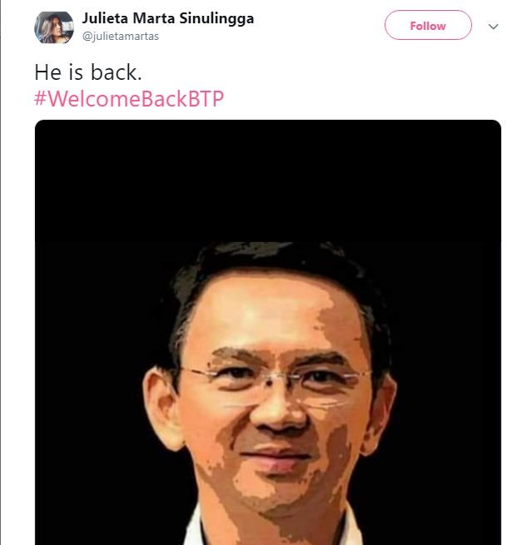The image size is (532, 545).
Task: Open the tweet options chevron menu
Action: [493, 27]
